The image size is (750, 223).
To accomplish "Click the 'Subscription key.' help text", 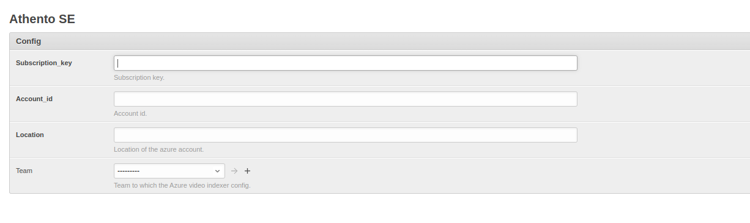I will click(139, 77).
